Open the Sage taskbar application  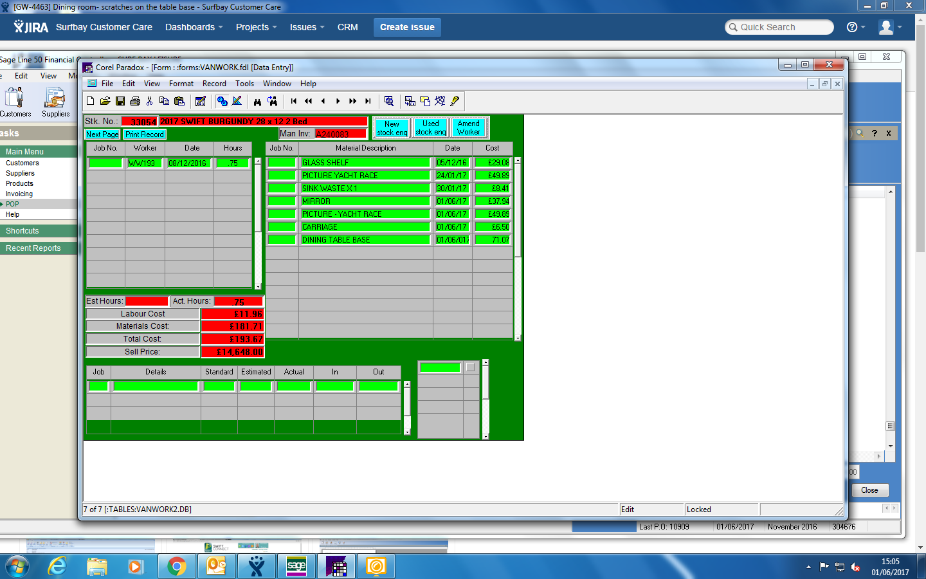coord(296,566)
